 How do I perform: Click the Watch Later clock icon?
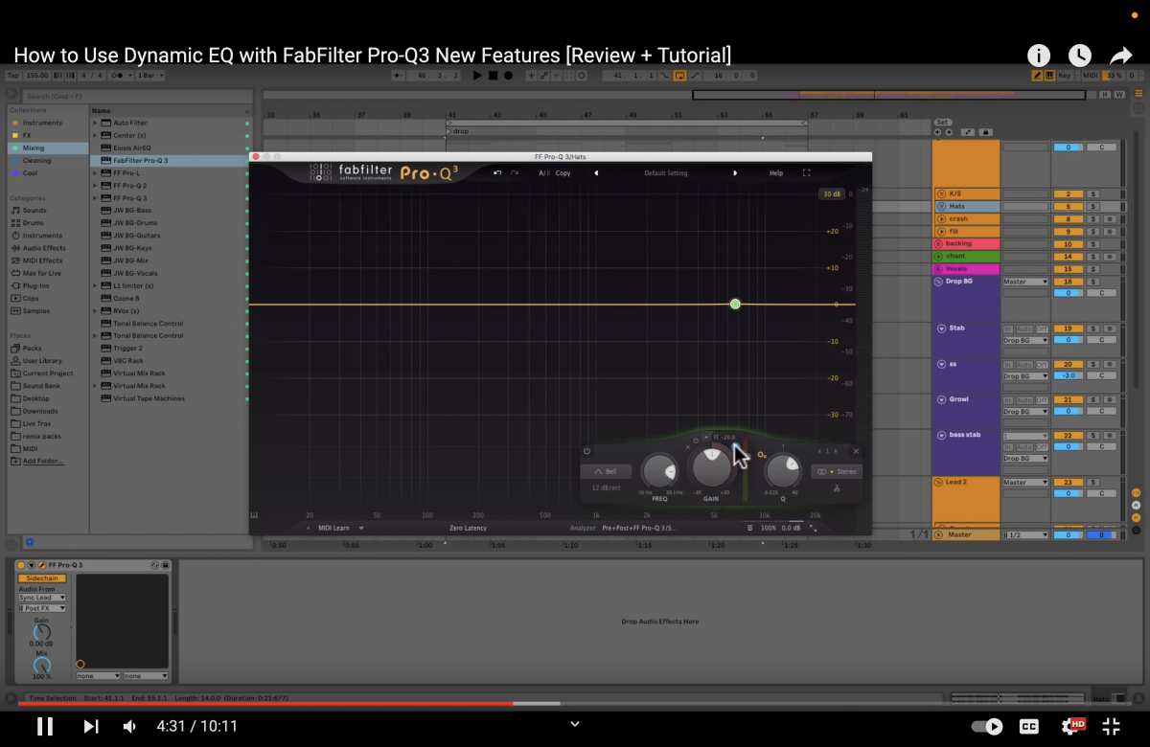click(x=1080, y=56)
